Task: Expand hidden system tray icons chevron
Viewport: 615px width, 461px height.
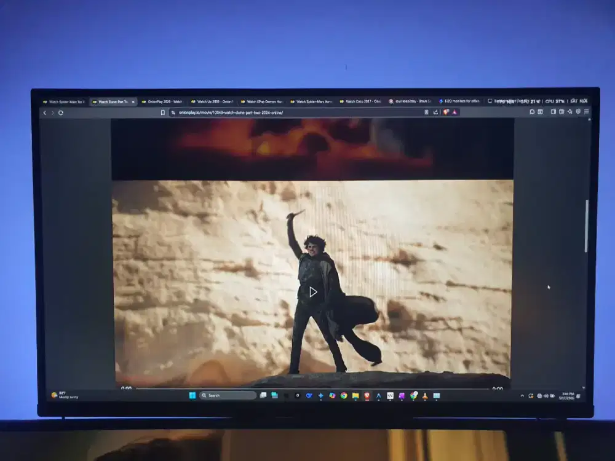Action: pos(522,396)
